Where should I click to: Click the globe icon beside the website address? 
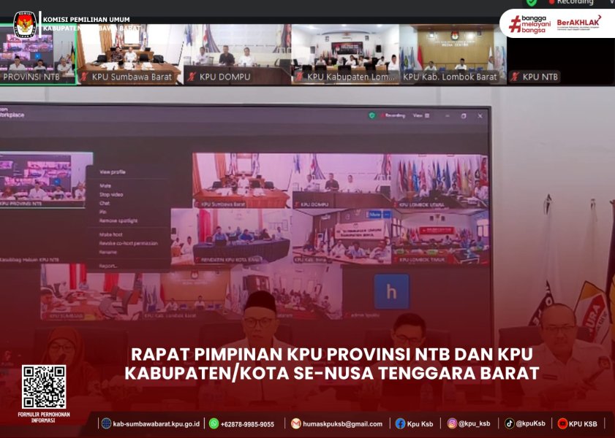point(107,423)
